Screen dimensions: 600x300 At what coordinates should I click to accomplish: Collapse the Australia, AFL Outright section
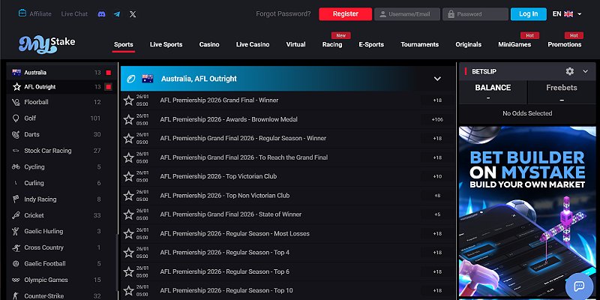point(437,79)
